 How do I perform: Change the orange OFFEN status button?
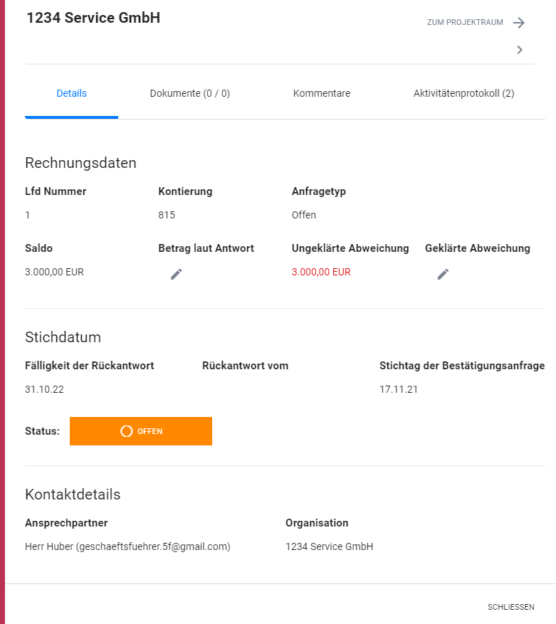(141, 431)
